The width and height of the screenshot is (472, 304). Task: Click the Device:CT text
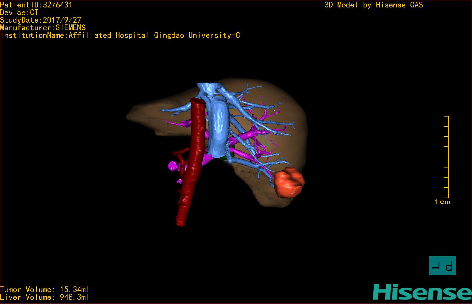point(19,13)
